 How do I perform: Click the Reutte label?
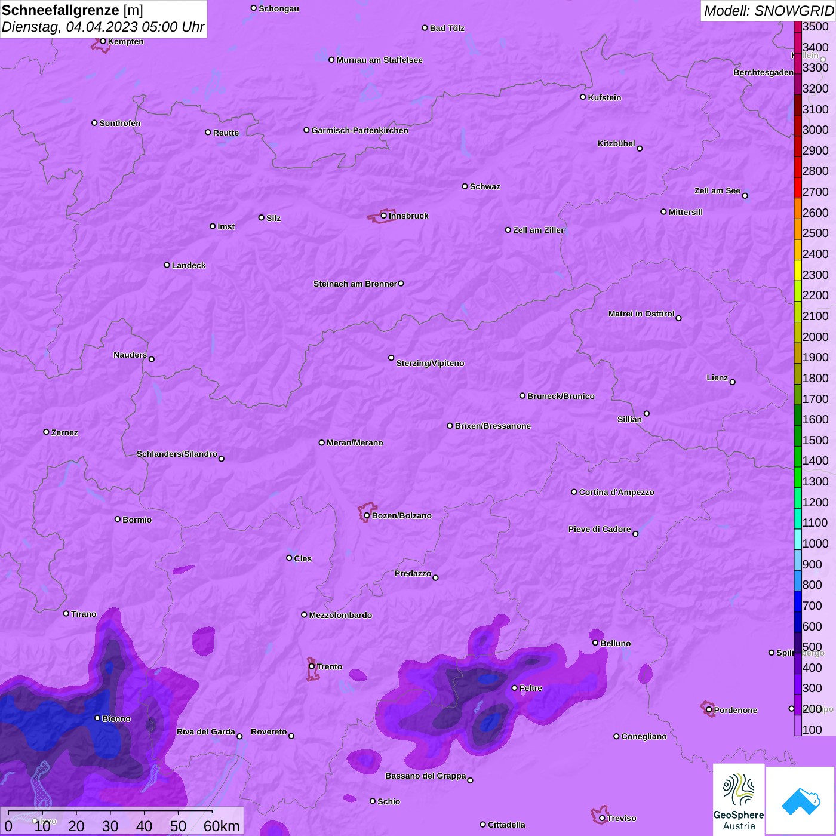point(226,133)
